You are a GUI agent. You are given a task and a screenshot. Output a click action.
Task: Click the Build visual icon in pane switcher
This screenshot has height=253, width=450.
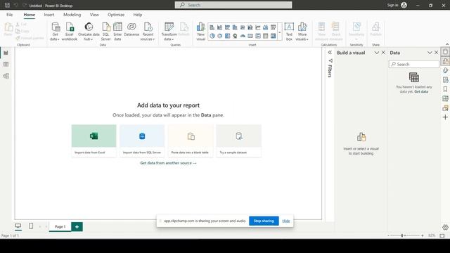click(445, 61)
